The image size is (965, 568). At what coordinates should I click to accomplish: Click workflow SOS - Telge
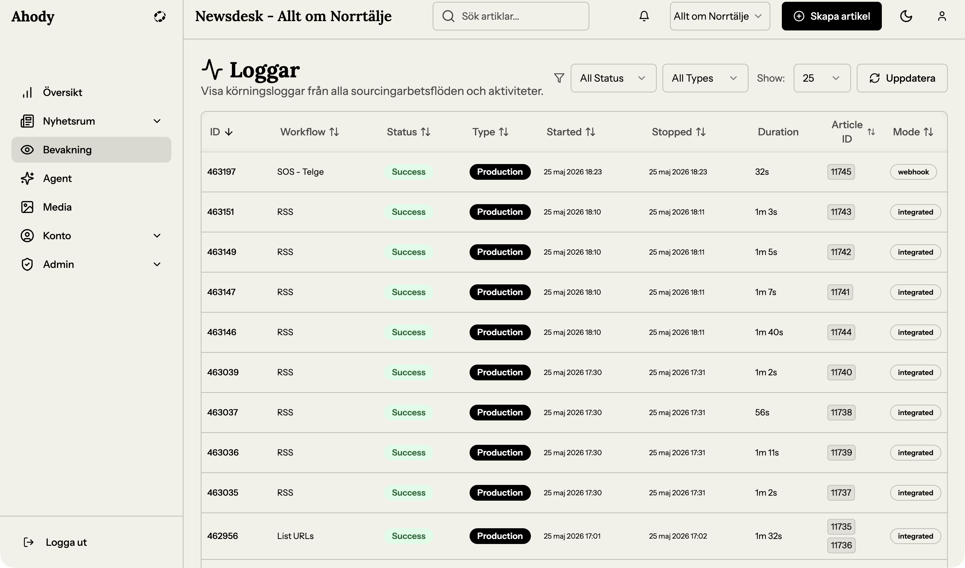[300, 172]
